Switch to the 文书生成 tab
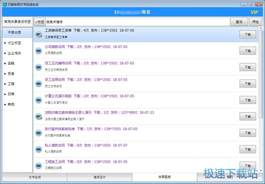Image resolution: width=265 pixels, height=184 pixels. (35, 177)
